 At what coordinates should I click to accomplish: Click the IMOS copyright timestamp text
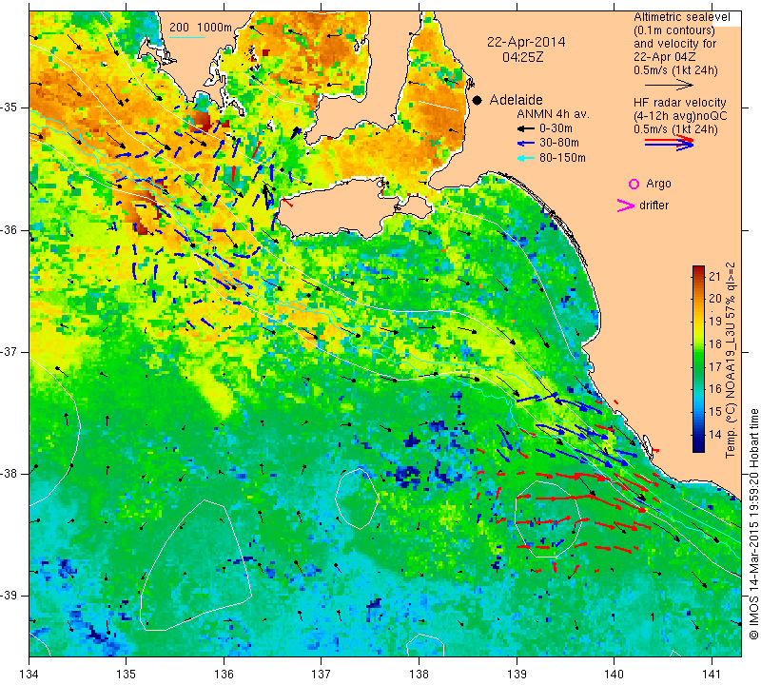click(x=753, y=524)
